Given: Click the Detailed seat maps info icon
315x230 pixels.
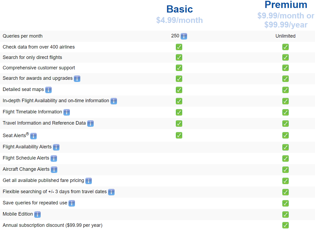Looking at the screenshot, I should pyautogui.click(x=48, y=90).
